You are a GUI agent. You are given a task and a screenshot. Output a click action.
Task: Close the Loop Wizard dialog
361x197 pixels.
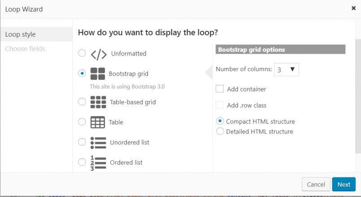354,8
